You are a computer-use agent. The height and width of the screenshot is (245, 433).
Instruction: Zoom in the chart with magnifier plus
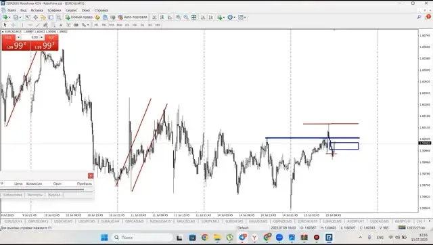[x=179, y=17]
